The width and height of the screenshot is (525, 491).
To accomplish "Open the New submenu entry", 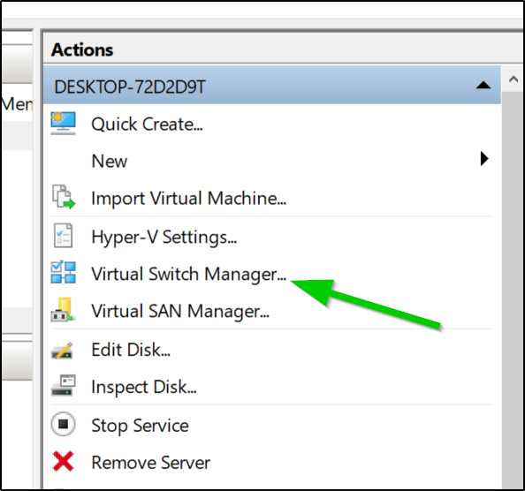I will pos(110,162).
